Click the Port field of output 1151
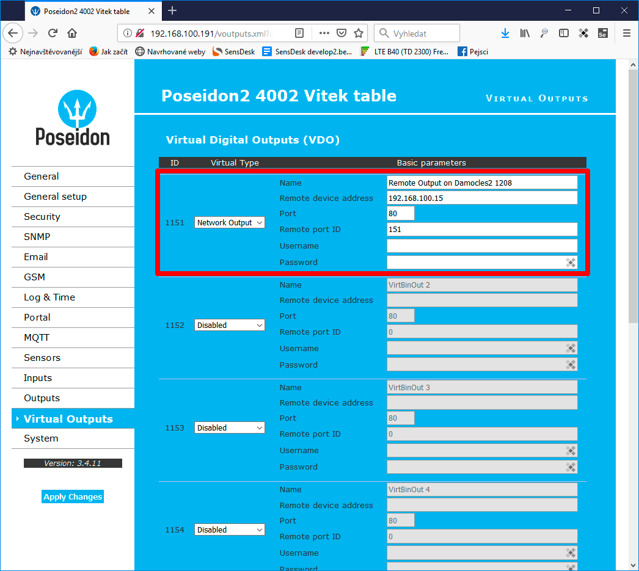Screen dimensions: 639x571 click(401, 213)
